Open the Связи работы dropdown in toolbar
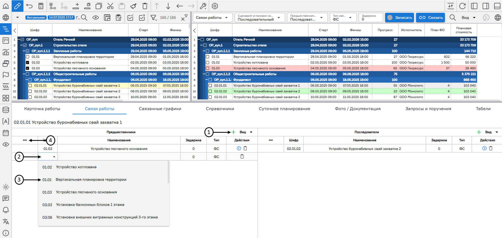502x238 pixels. click(212, 18)
